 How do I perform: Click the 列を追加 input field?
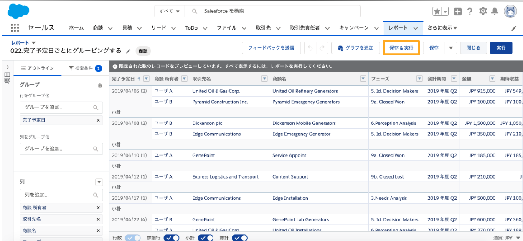61,195
